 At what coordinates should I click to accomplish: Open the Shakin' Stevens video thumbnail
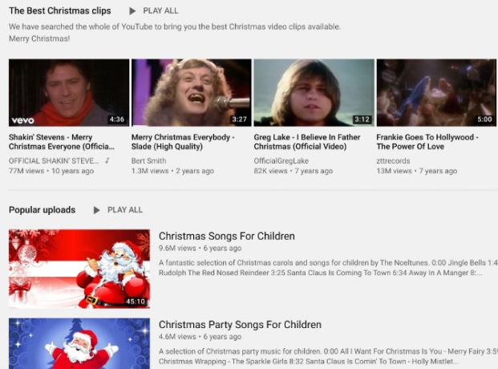(x=69, y=92)
